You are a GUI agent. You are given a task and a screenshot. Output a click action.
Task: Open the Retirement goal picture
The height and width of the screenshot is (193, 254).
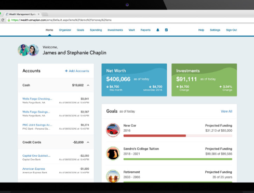pyautogui.click(x=113, y=176)
